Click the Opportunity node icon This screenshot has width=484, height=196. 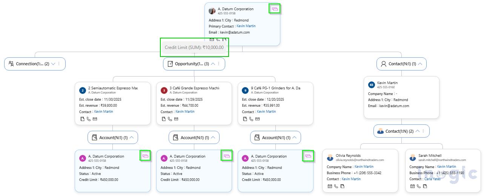click(170, 64)
